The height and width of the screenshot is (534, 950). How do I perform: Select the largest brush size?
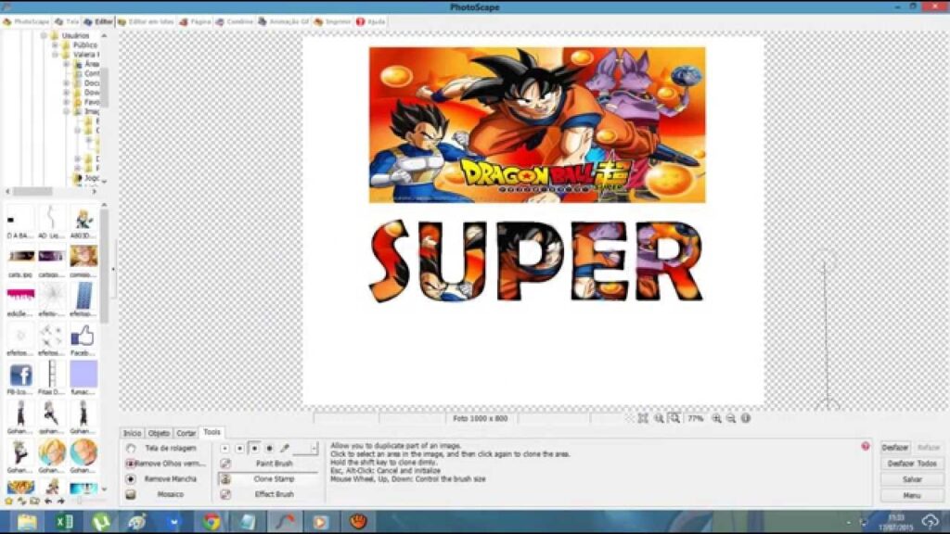pos(270,448)
